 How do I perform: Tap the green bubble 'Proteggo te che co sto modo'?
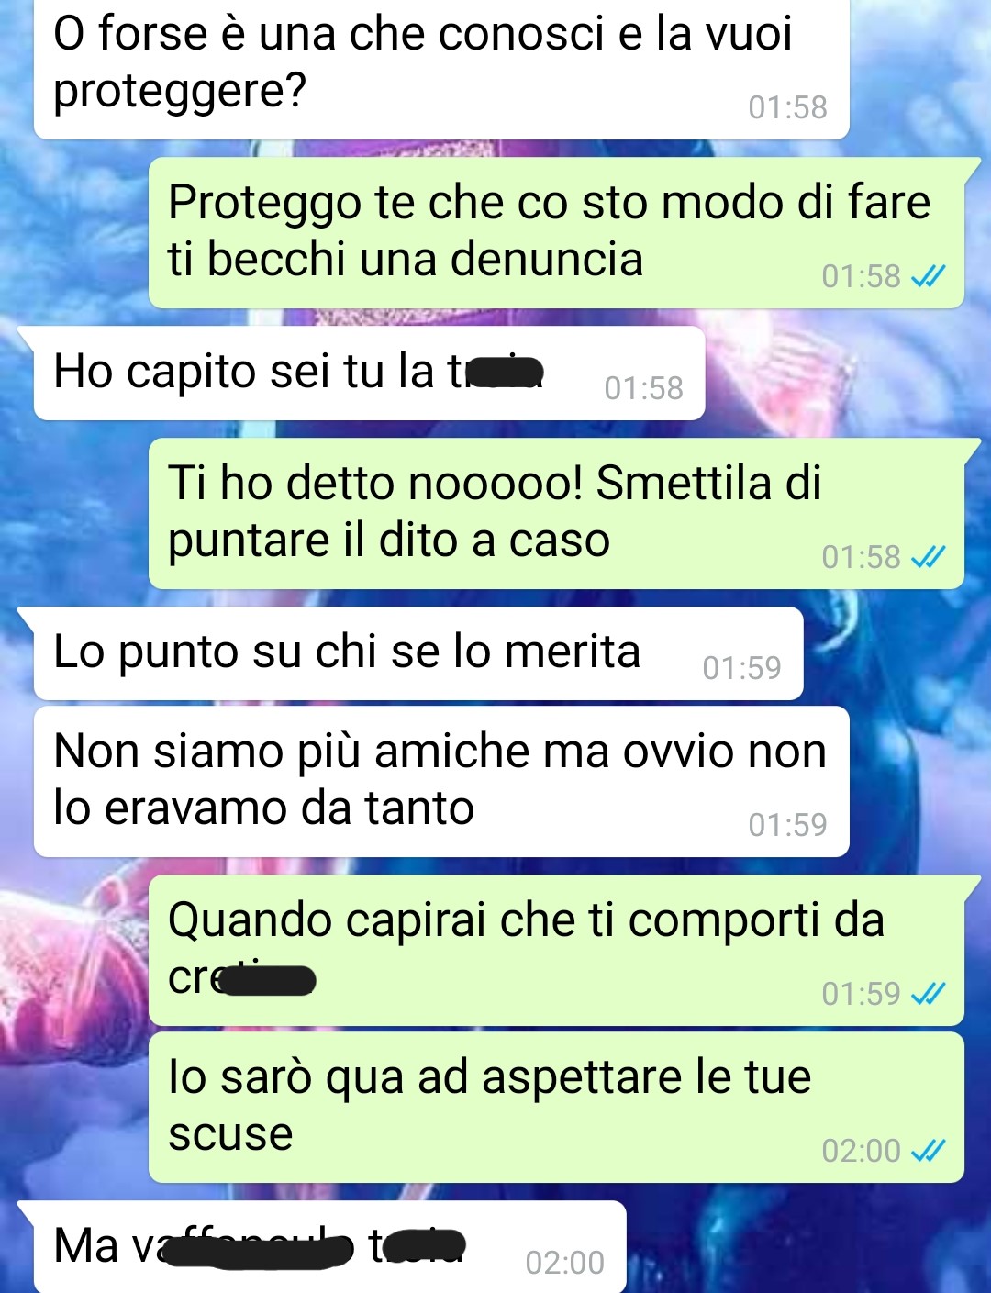[556, 232]
